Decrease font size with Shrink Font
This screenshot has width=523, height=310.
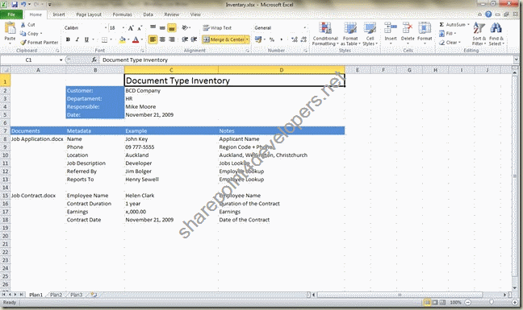point(140,28)
